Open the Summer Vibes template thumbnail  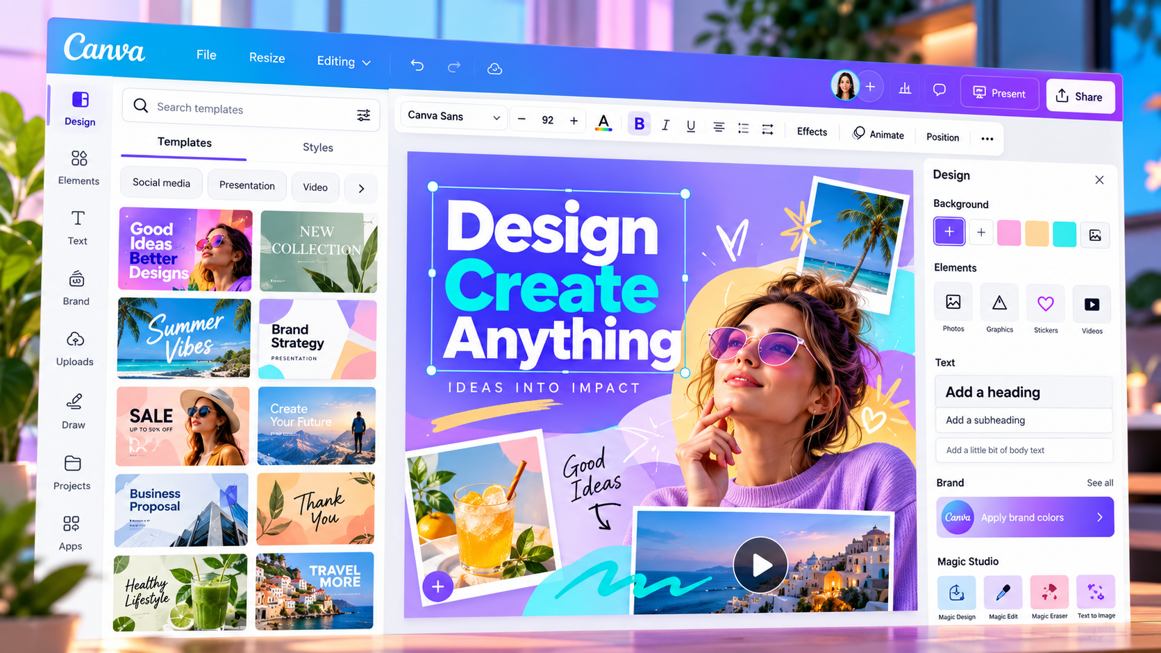point(184,338)
